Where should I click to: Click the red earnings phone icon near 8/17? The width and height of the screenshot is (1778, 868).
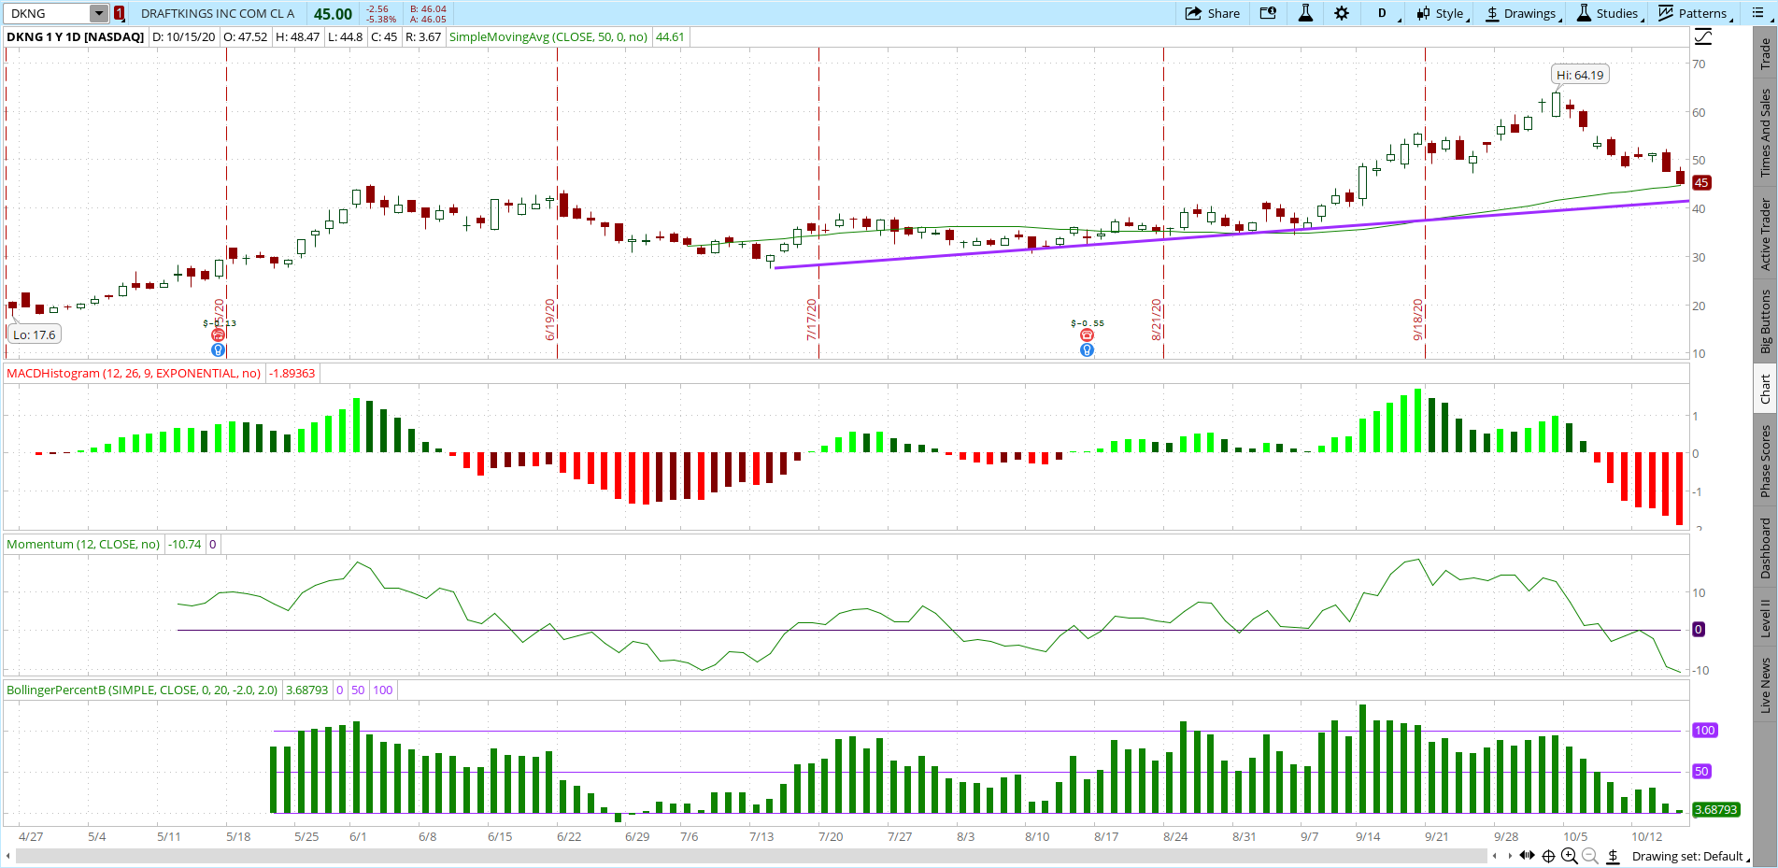coord(1087,335)
